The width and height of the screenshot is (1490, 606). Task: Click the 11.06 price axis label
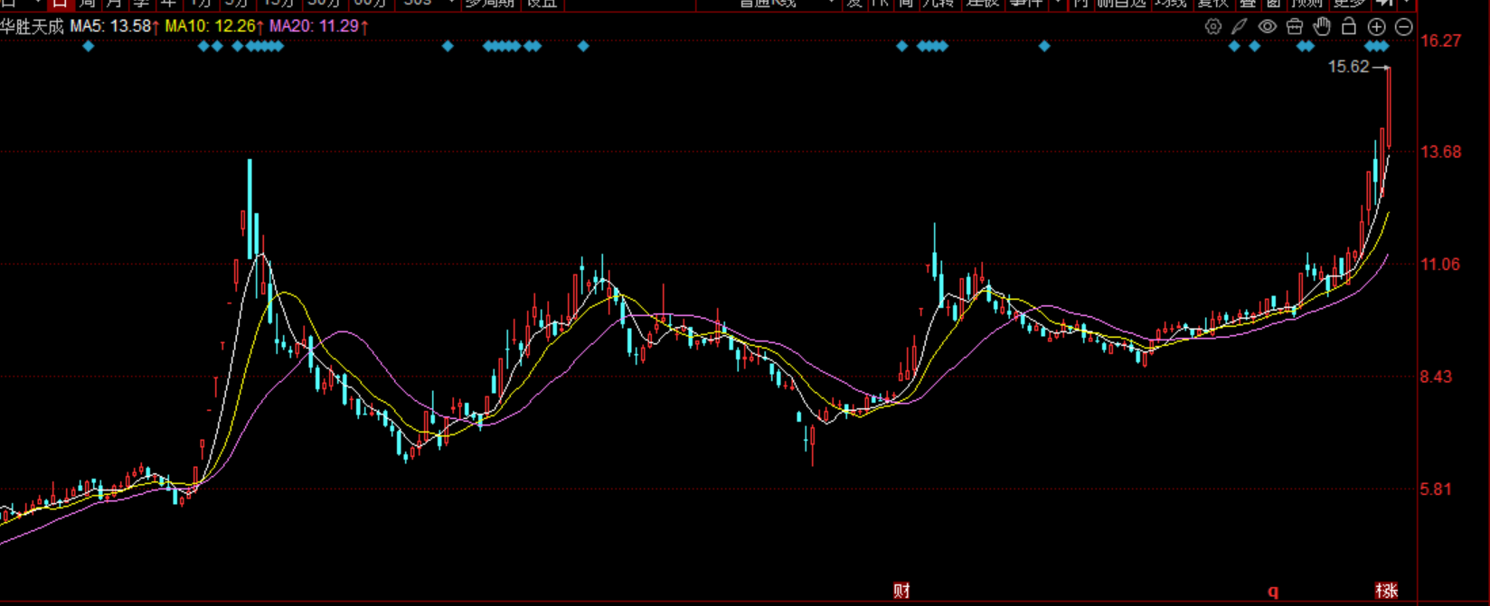(x=1441, y=265)
